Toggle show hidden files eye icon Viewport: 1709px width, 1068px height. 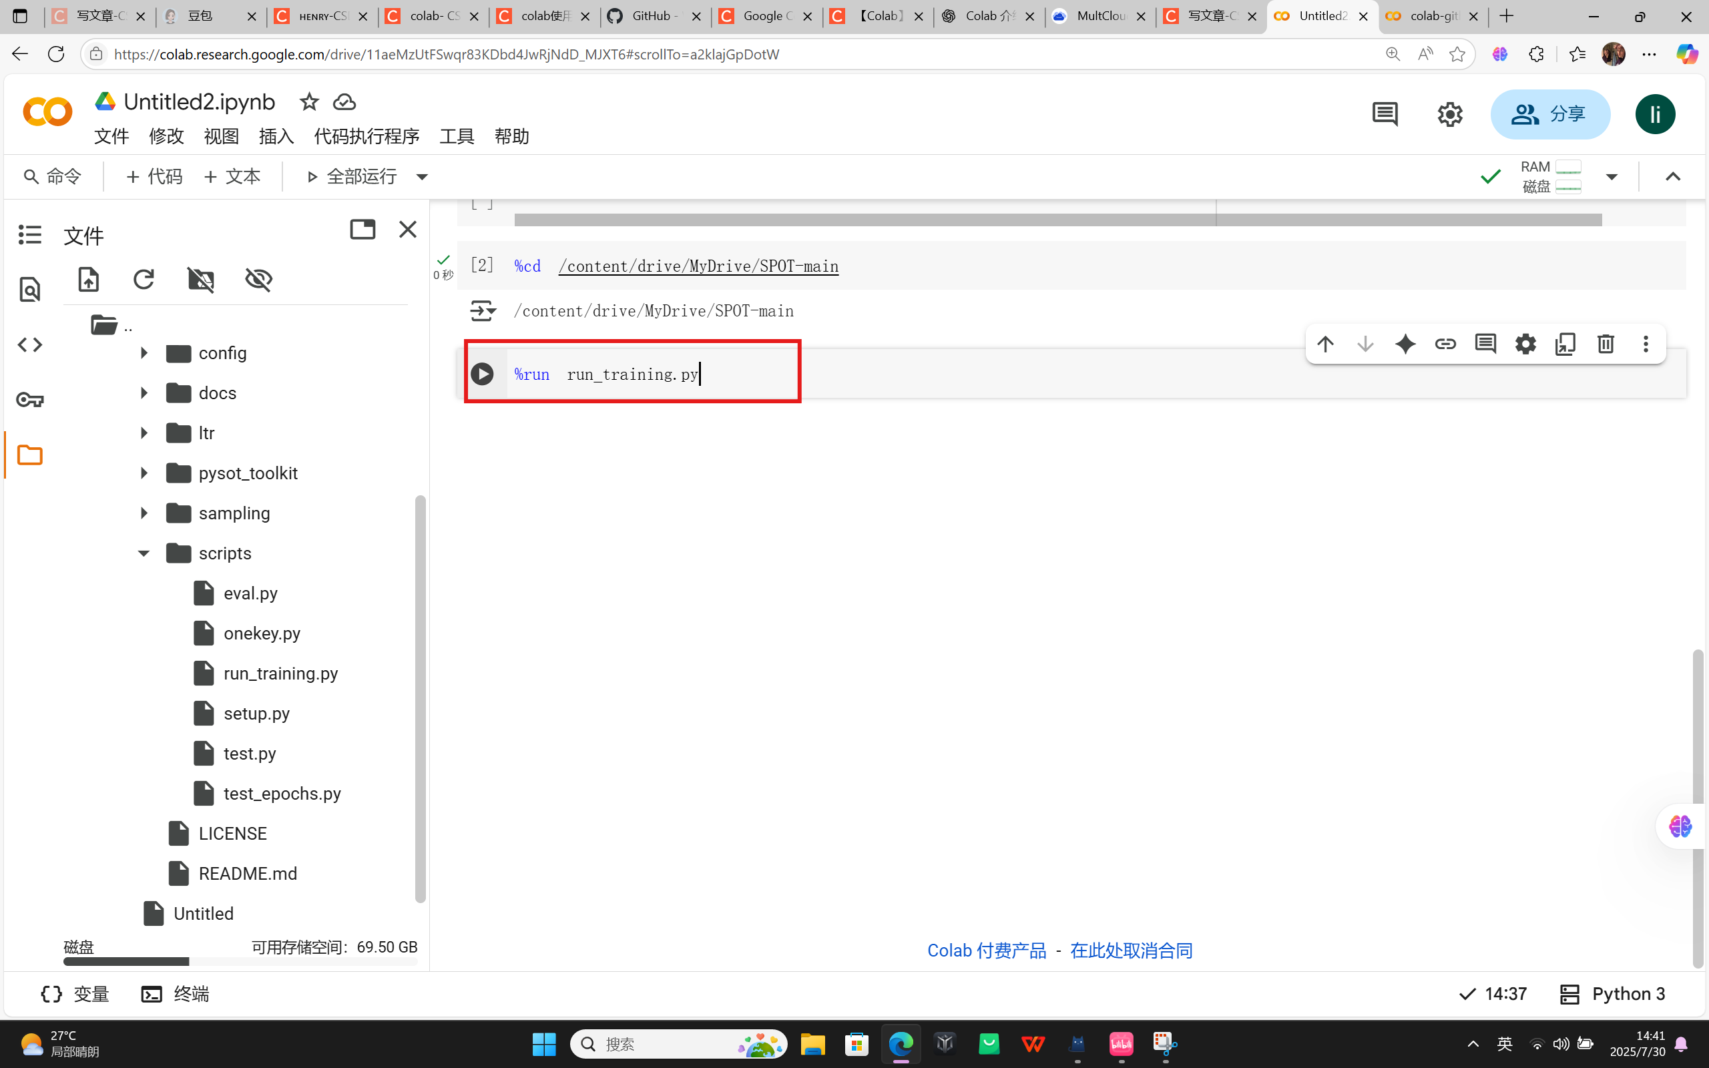click(x=258, y=279)
